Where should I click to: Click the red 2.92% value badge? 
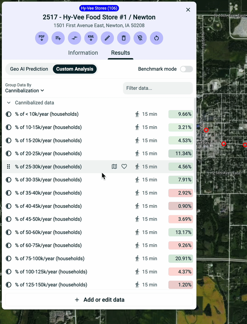pos(181,193)
